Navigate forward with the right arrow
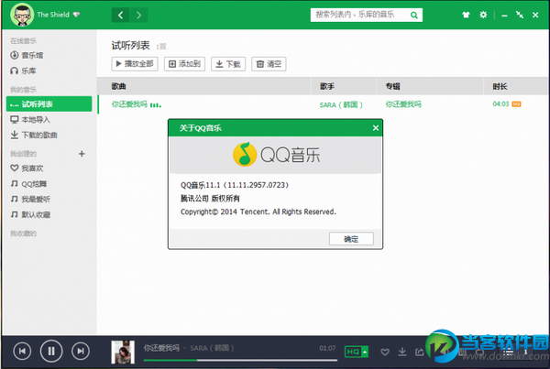Image resolution: width=550 pixels, height=369 pixels. (139, 15)
